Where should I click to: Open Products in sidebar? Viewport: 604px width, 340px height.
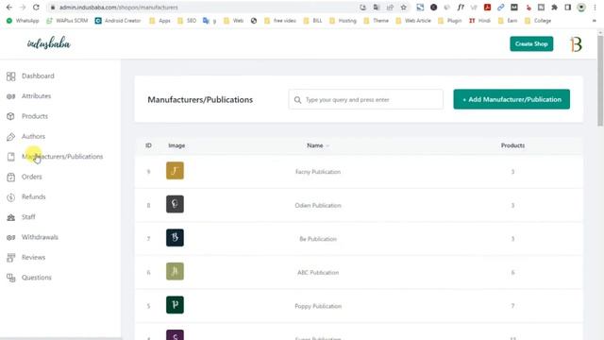35,116
